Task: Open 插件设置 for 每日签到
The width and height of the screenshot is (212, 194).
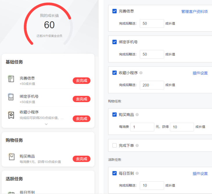Action: click(200, 174)
